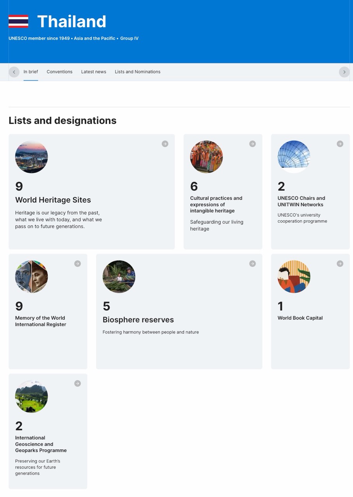
Task: Go to Lists and Nominations tab
Action: click(137, 72)
